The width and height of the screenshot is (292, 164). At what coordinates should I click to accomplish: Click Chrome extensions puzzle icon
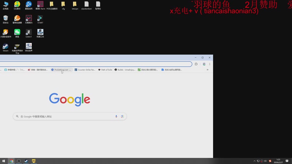coord(196,64)
